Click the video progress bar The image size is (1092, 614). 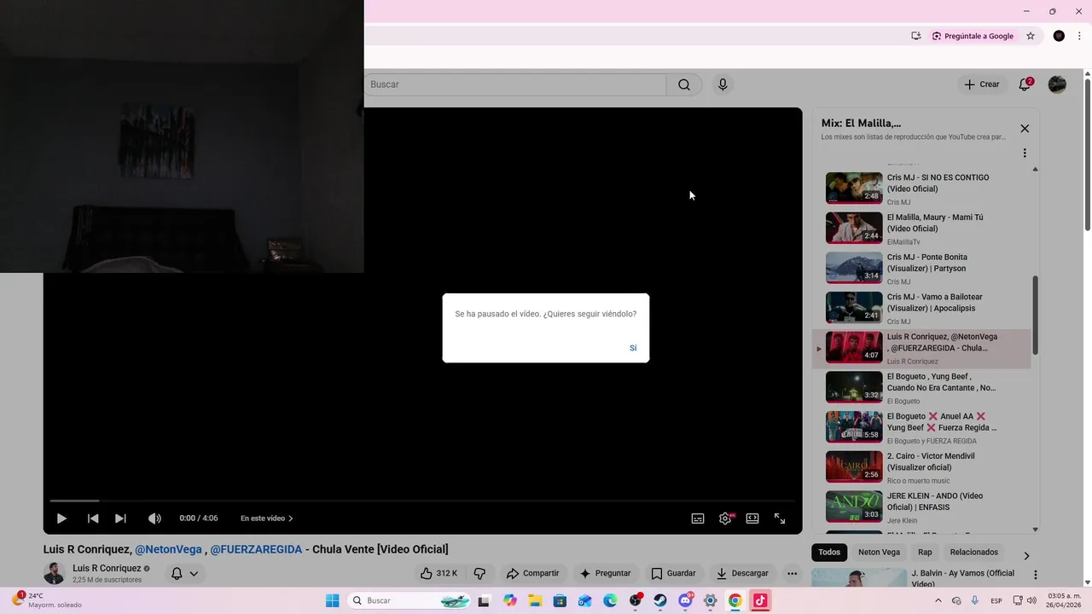(x=422, y=501)
